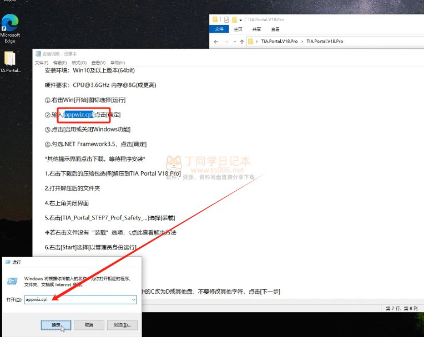The image size is (424, 337).
Task: Click line 硬件要求: CPU@3.6GHz
Action: tap(100, 85)
